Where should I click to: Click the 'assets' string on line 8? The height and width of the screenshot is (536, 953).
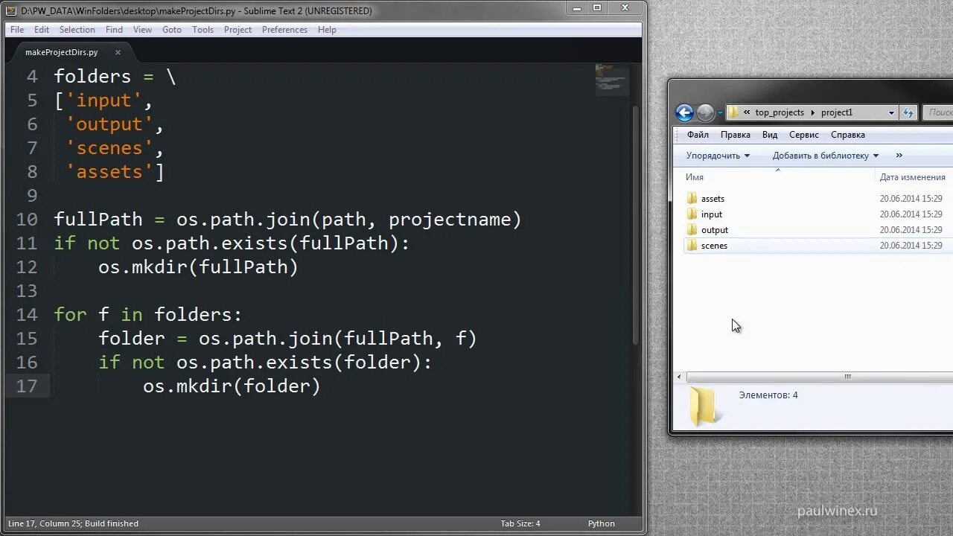[109, 172]
